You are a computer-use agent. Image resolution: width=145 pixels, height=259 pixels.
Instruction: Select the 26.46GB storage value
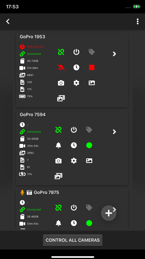tap(33, 217)
